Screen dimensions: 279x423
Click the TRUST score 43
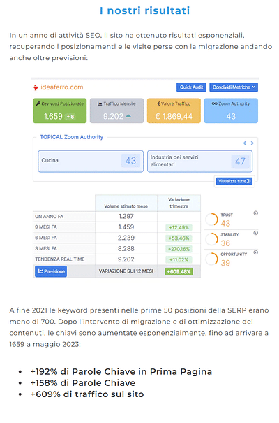click(225, 223)
